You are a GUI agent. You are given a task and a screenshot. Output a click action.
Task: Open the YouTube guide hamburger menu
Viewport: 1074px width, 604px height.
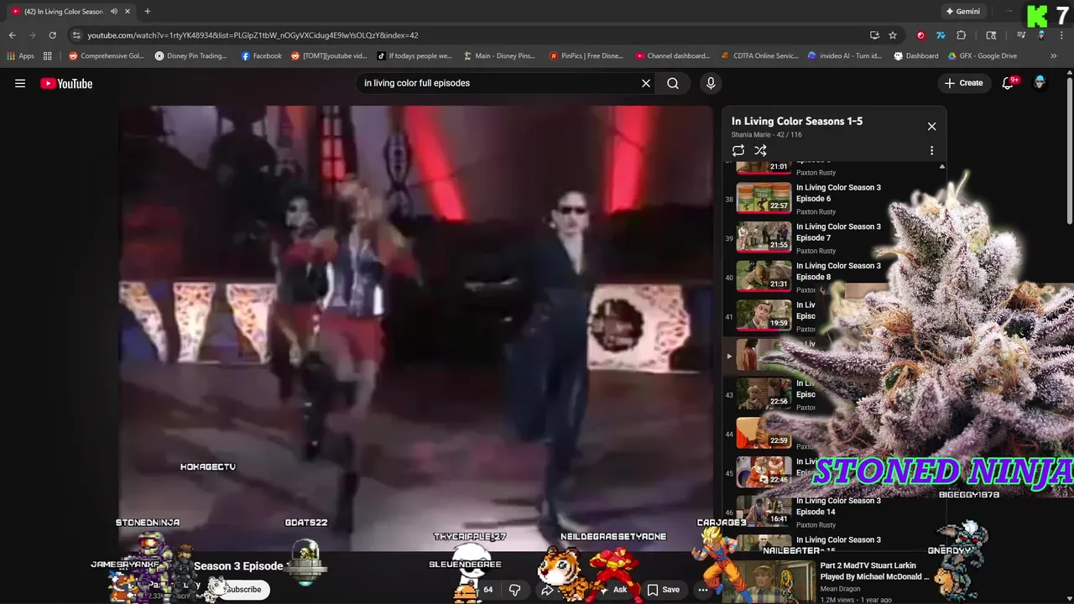pyautogui.click(x=20, y=83)
